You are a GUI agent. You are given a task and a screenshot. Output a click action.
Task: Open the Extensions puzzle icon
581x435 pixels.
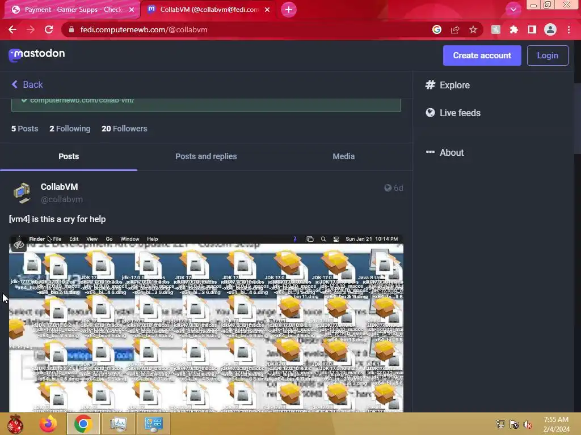tap(514, 29)
